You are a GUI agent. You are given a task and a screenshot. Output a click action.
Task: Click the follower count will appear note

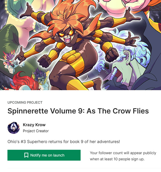[x=123, y=156]
